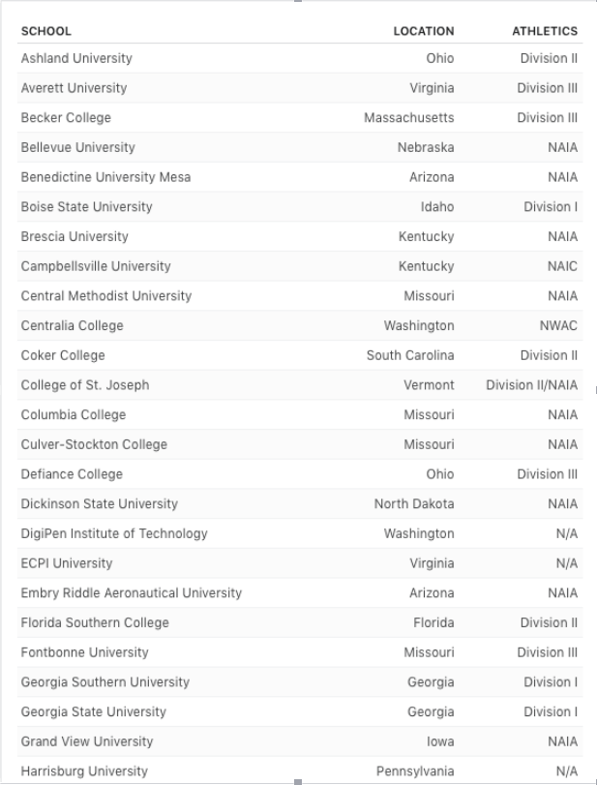The width and height of the screenshot is (597, 785).
Task: Select the Ashland University row
Action: 300,58
